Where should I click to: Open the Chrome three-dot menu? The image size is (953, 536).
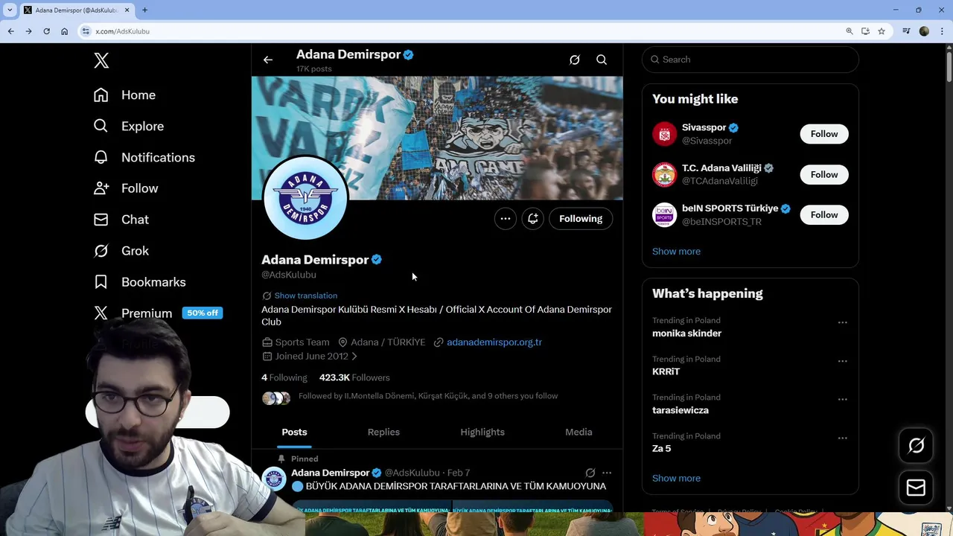(x=942, y=31)
